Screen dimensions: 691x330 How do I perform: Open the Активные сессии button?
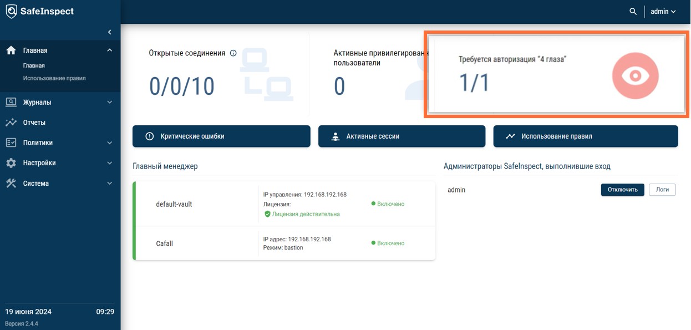point(402,136)
